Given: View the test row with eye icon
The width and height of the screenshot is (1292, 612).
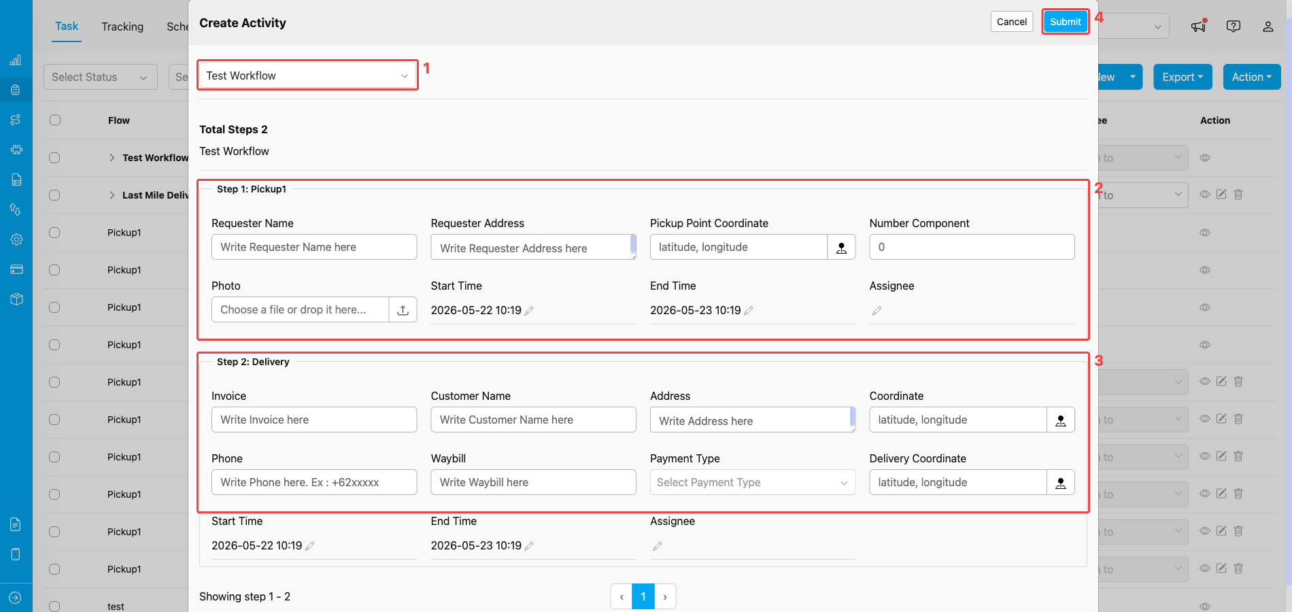Looking at the screenshot, I should 1205,607.
